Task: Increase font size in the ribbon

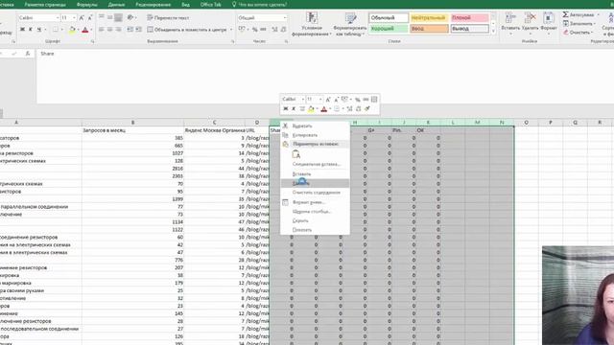Action: (x=82, y=18)
